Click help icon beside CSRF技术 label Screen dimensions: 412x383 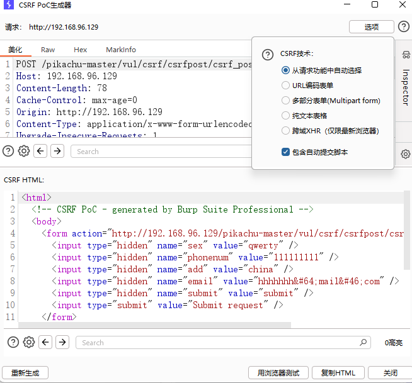coord(268,55)
